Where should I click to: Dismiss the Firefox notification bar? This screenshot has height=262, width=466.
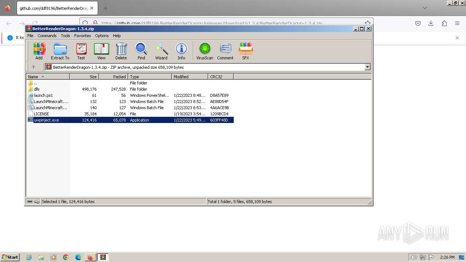click(457, 38)
